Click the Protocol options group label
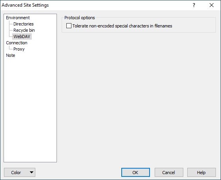The image size is (221, 180). [80, 18]
